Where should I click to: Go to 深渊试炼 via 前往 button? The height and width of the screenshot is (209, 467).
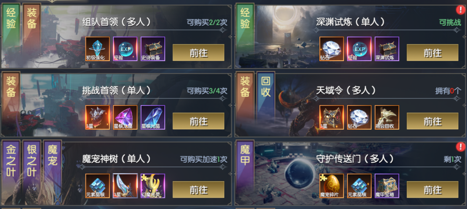(432, 53)
